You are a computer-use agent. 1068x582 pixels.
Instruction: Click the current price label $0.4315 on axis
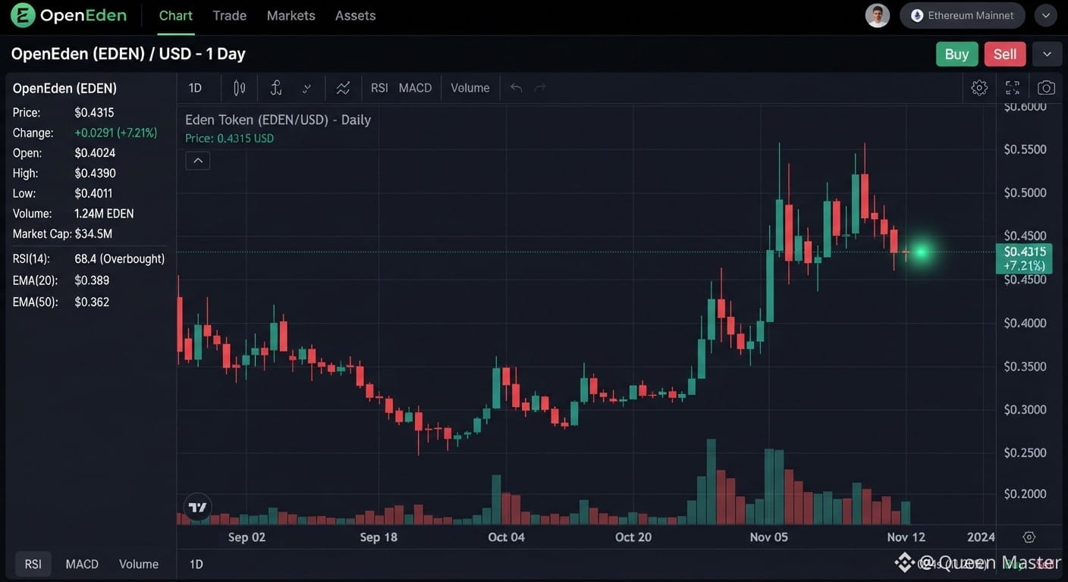coord(1024,258)
